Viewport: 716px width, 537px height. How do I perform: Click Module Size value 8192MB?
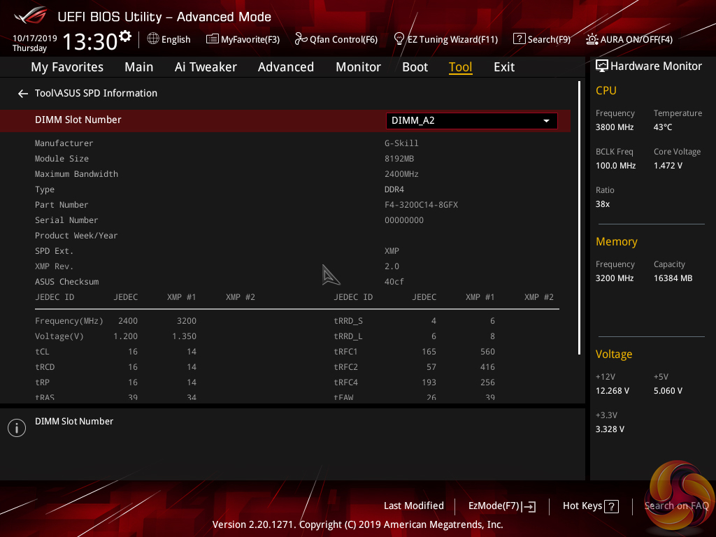[399, 159]
